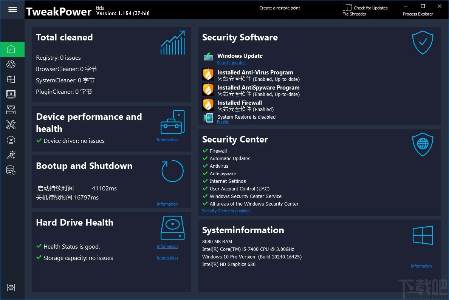Open the hamburger menu button
449x300 pixels.
click(12, 9)
